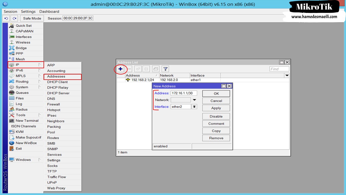346x195 pixels.
Task: Click the Find field in Address List
Action: pos(279,69)
